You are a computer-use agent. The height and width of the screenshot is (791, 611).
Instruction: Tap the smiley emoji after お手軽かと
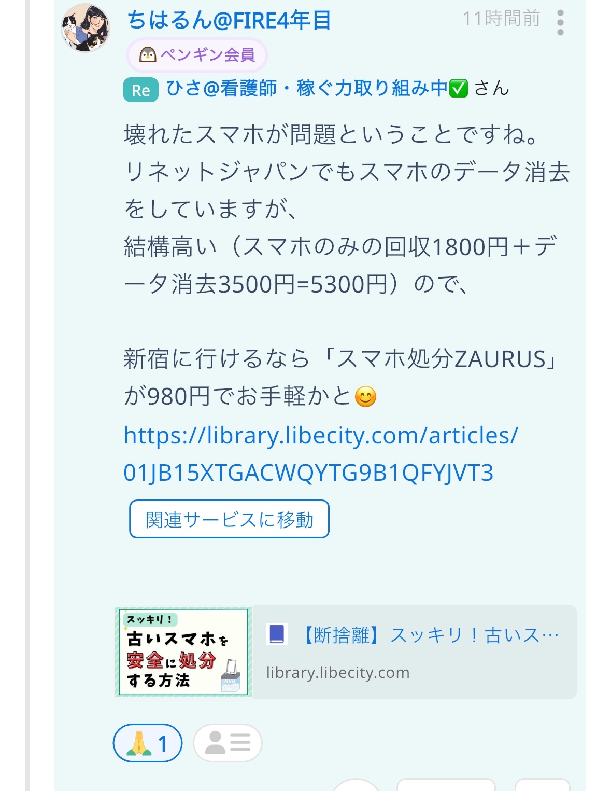(x=365, y=397)
